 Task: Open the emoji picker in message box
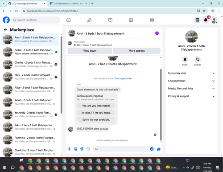[152, 149]
